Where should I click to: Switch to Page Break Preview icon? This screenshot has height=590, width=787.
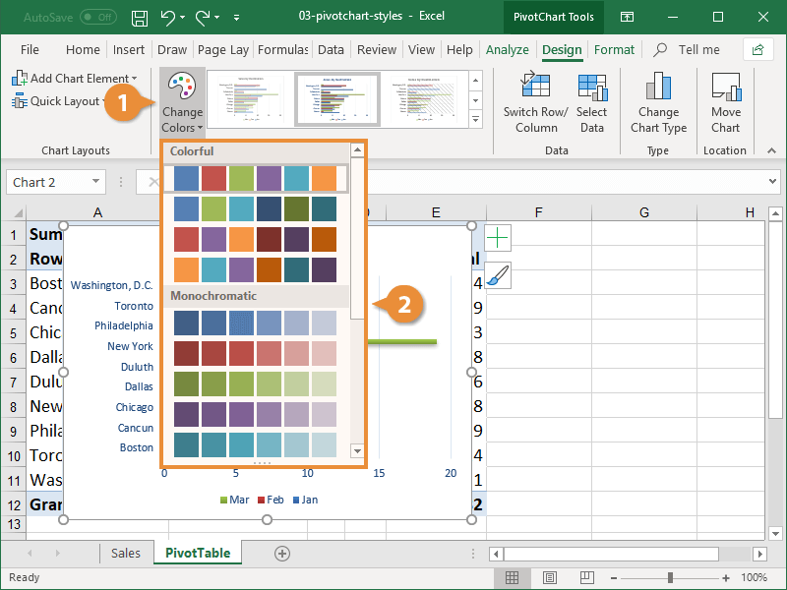(586, 578)
